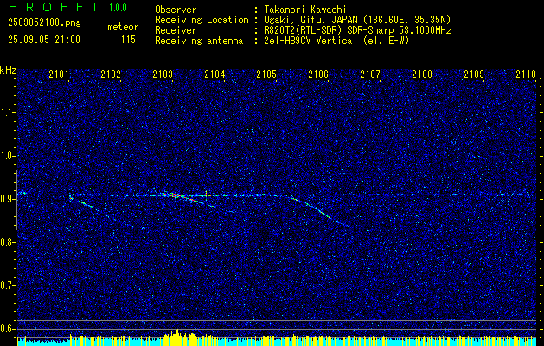
Task: Select the filename 2509052100.png
Action: click(44, 23)
